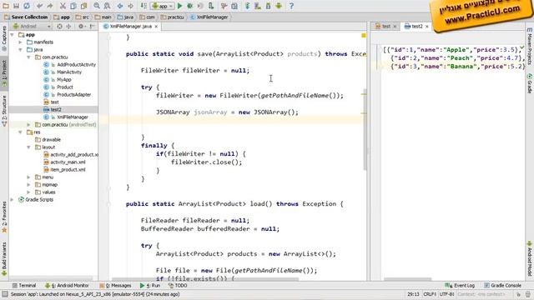Open the Structure side panel tab
The width and height of the screenshot is (534, 300).
tap(4, 111)
